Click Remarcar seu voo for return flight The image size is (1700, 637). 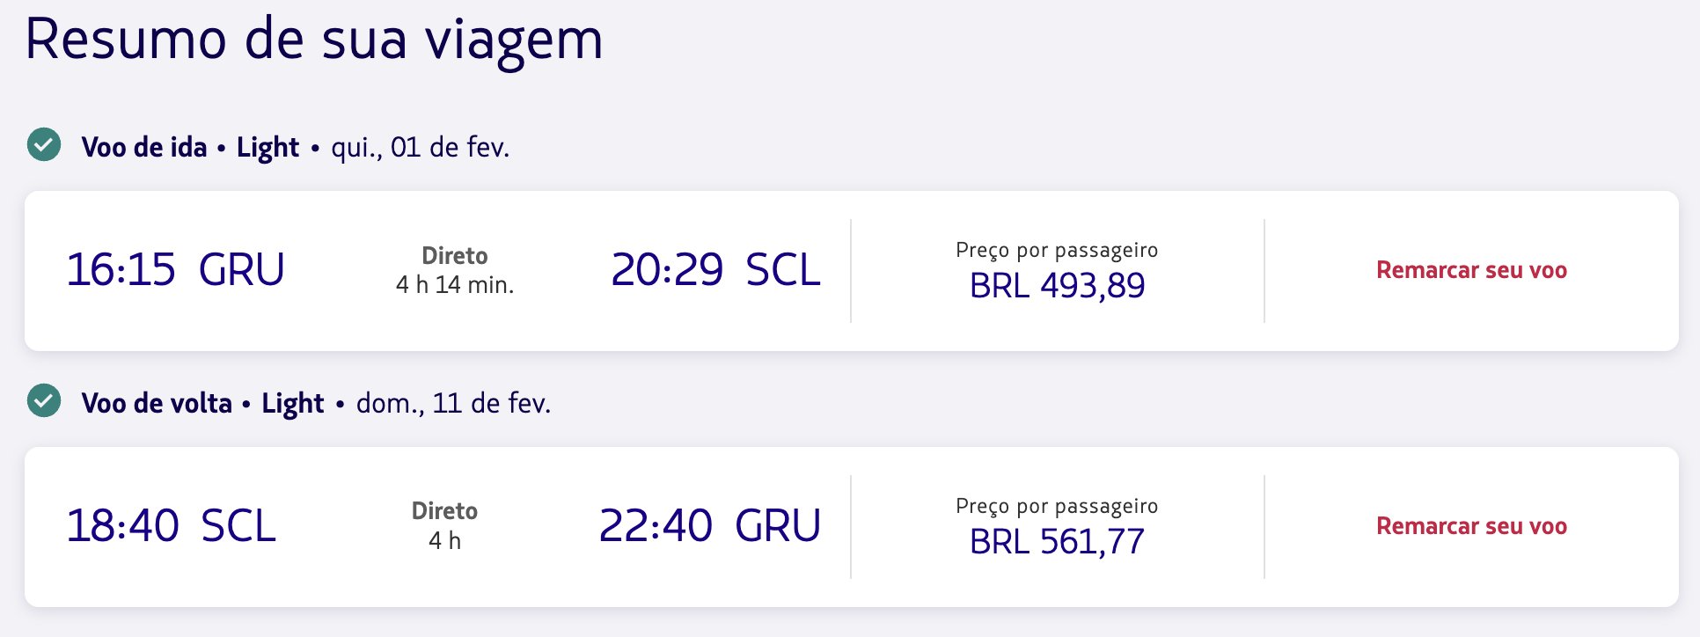pos(1471,526)
